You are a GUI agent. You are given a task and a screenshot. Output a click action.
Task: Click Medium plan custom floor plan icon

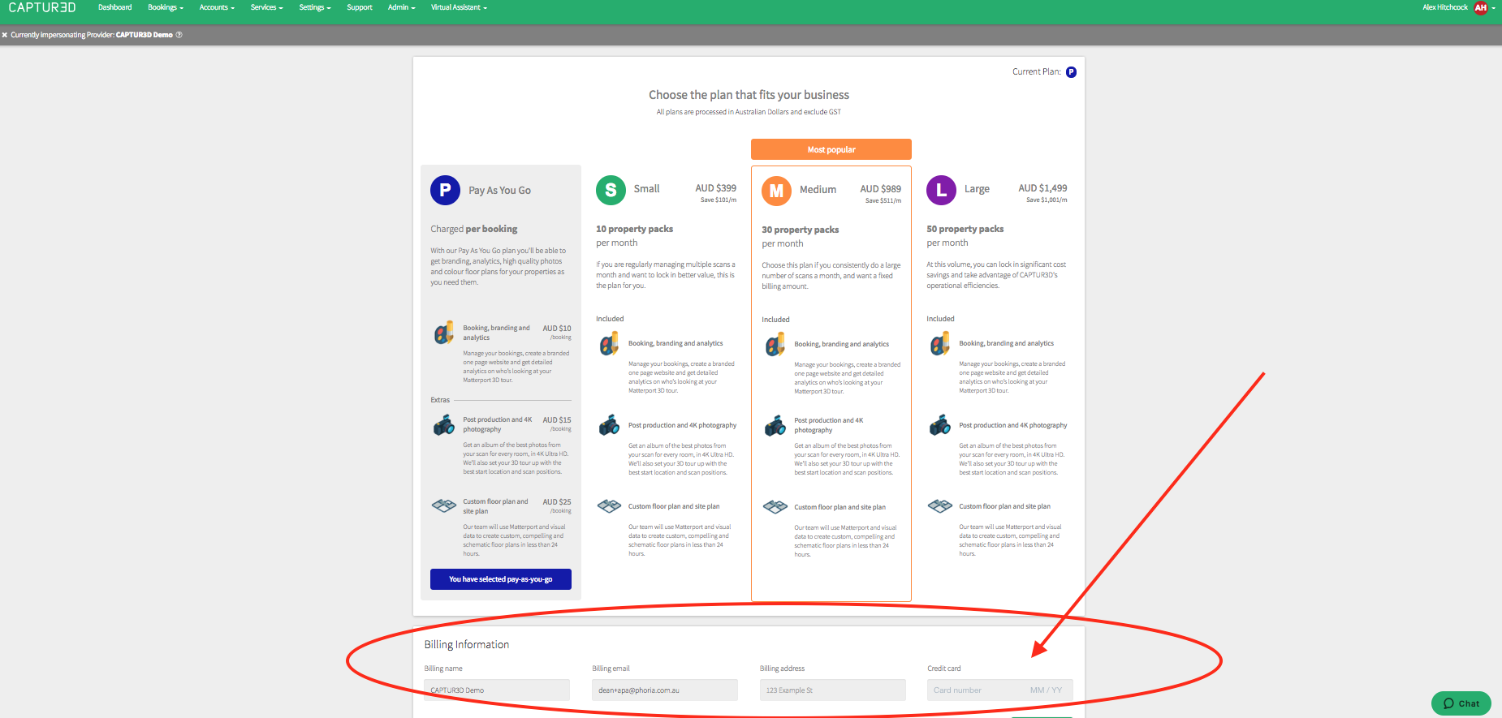click(x=775, y=507)
